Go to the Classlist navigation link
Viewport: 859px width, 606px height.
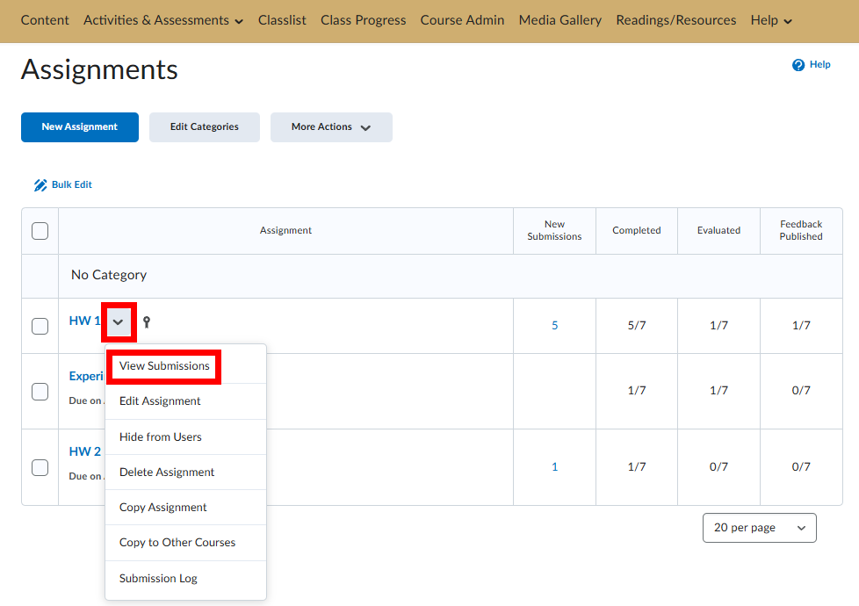[x=282, y=20]
